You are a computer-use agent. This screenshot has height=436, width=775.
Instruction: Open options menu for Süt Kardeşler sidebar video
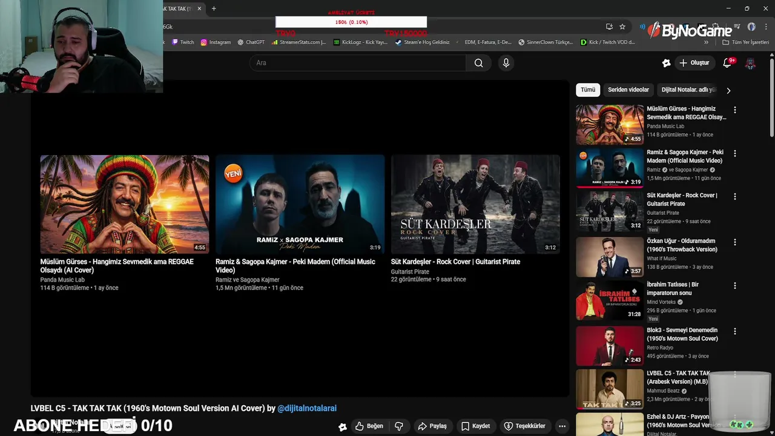tap(735, 197)
